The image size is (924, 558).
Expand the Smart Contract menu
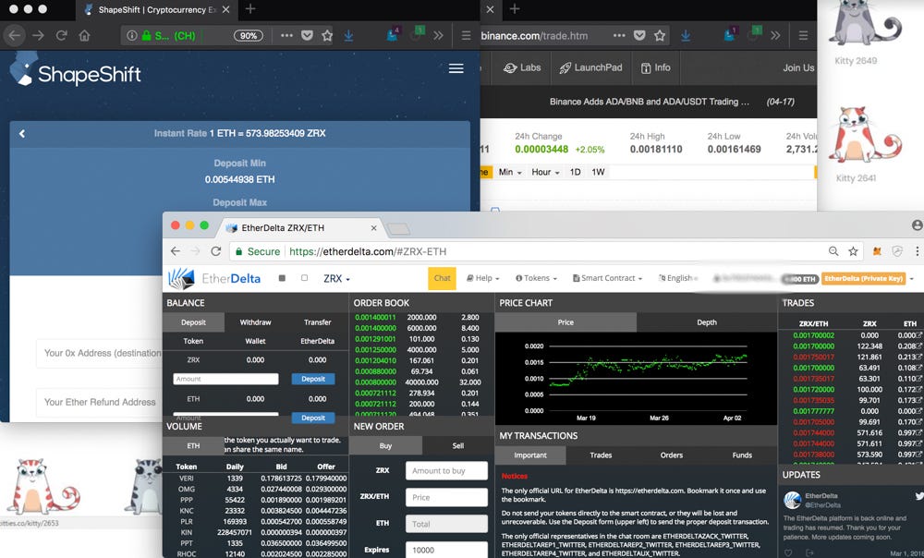607,278
